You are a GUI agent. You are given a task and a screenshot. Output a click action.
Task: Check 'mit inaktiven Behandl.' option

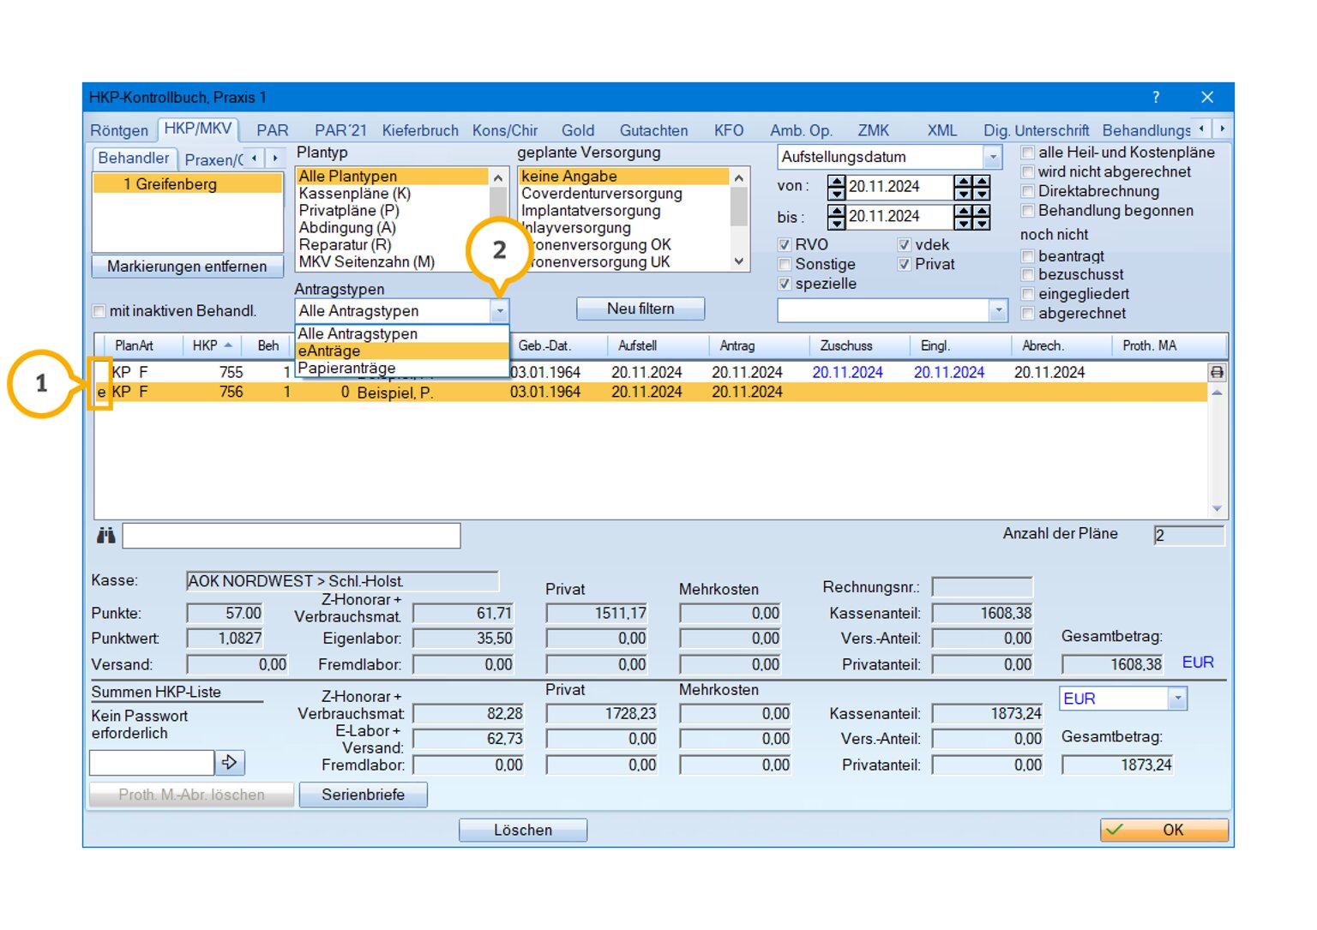coord(99,311)
